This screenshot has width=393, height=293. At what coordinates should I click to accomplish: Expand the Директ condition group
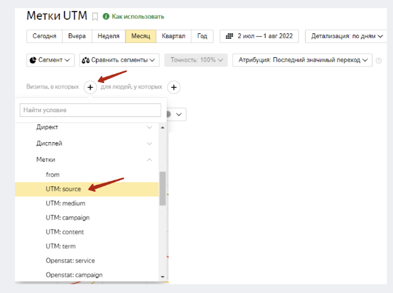87,127
